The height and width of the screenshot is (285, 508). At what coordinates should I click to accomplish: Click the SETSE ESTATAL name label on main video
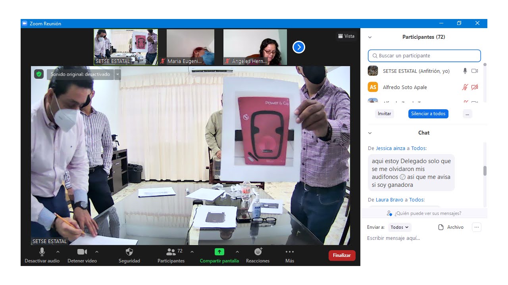[x=50, y=241]
